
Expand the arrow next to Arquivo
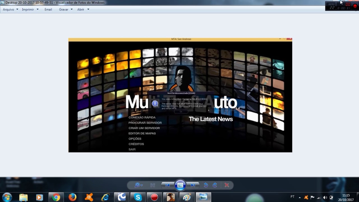(x=17, y=9)
